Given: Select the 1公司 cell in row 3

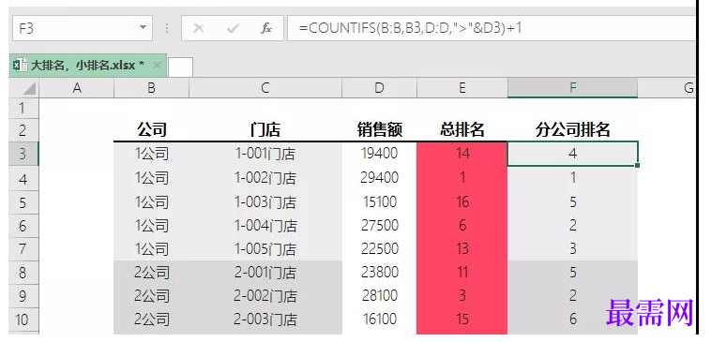Looking at the screenshot, I should coord(151,154).
